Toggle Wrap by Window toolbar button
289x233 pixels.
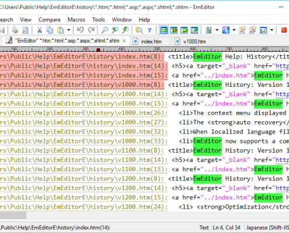(184, 30)
